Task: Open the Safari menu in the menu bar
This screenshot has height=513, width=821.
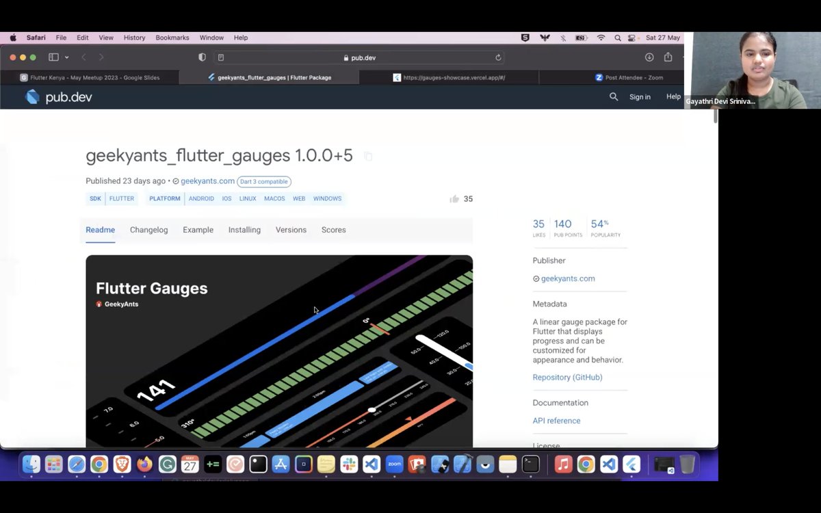Action: pos(36,38)
